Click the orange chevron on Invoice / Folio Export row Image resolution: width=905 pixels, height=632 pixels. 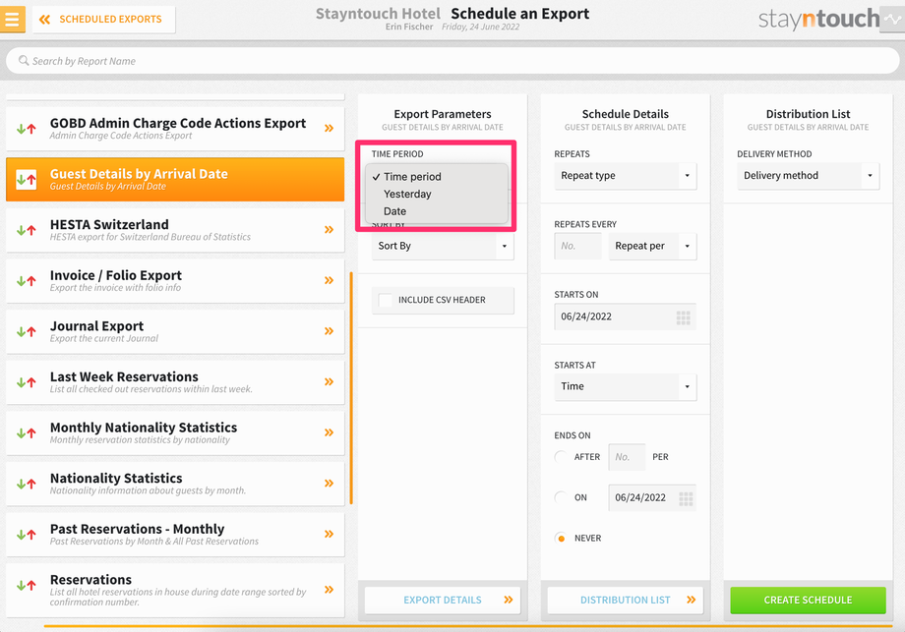tap(329, 280)
